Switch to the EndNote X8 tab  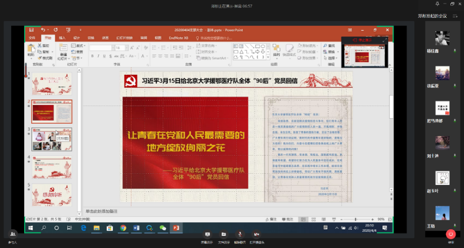click(178, 38)
